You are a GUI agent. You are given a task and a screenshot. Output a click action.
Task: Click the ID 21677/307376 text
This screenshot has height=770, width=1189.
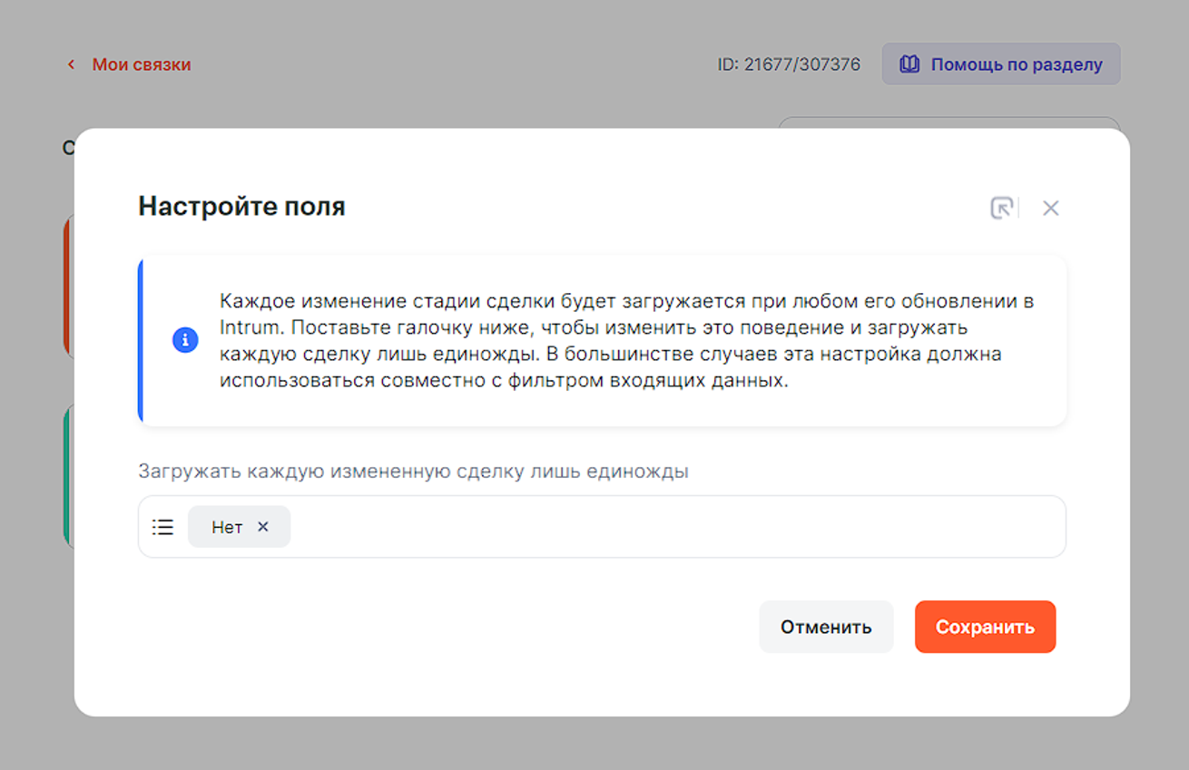point(788,64)
